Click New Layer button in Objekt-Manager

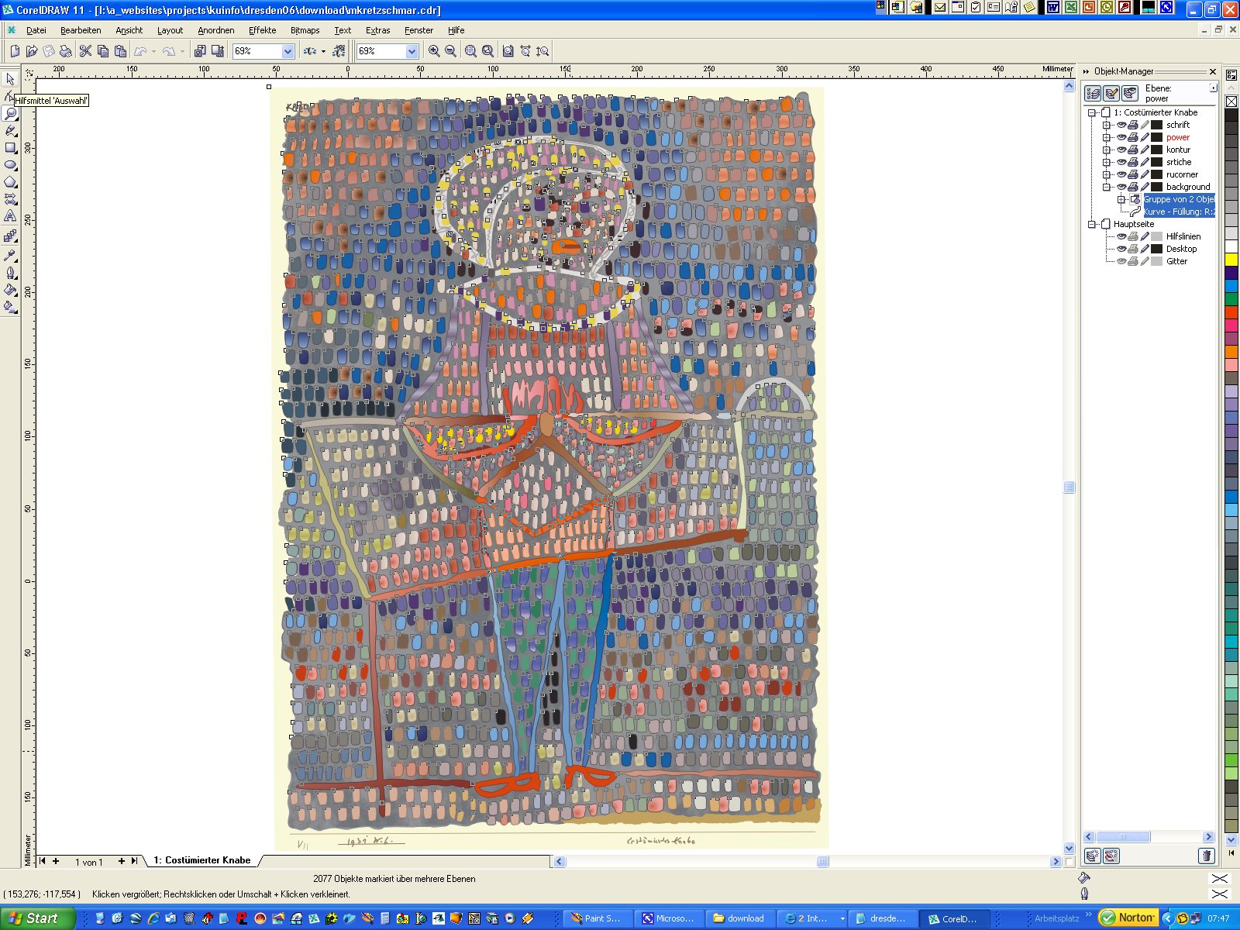1093,856
